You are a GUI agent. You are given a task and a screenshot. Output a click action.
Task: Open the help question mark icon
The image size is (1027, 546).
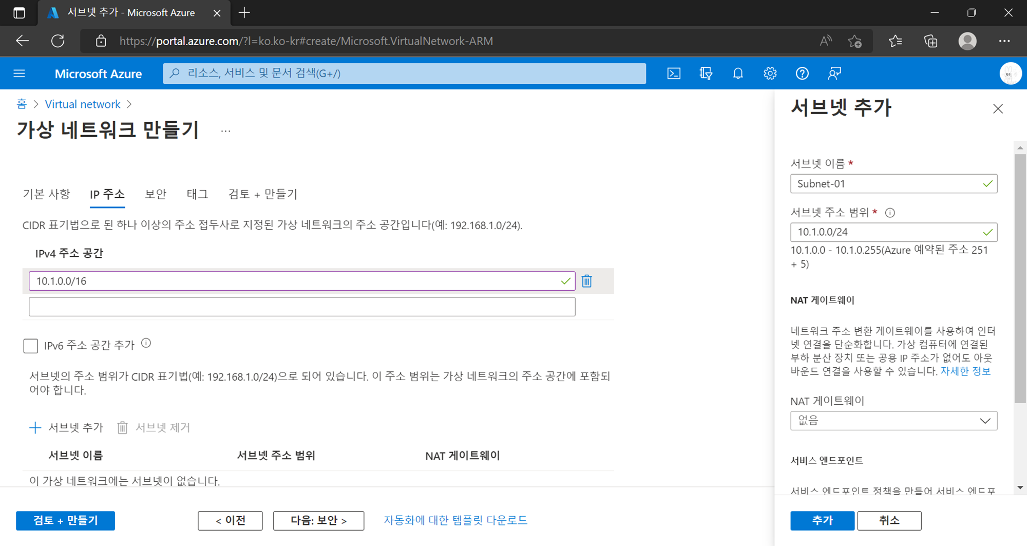[x=802, y=73]
